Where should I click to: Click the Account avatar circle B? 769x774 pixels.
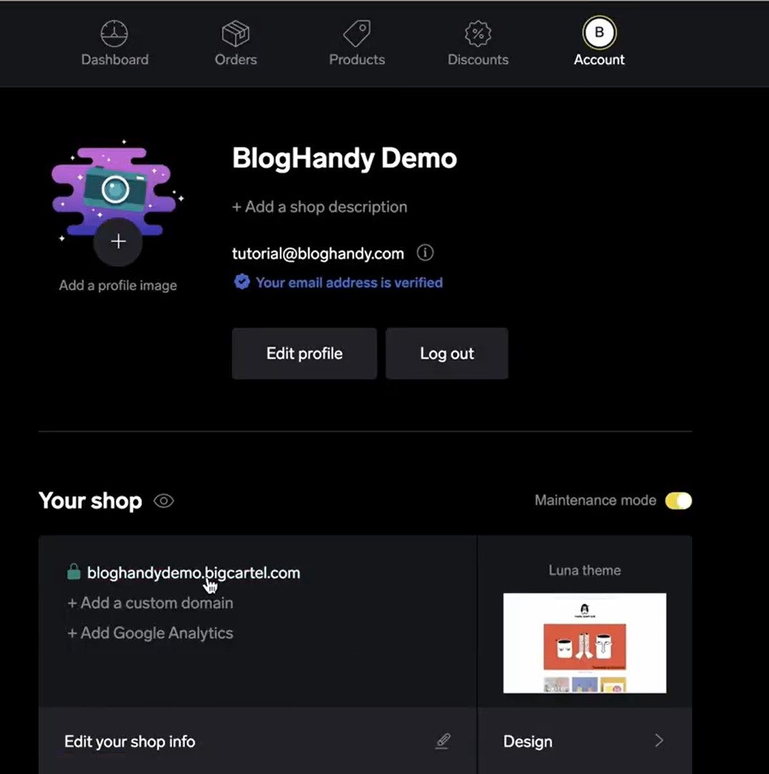pyautogui.click(x=599, y=32)
